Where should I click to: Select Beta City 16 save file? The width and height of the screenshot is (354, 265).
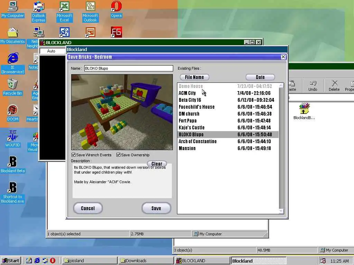(228, 100)
